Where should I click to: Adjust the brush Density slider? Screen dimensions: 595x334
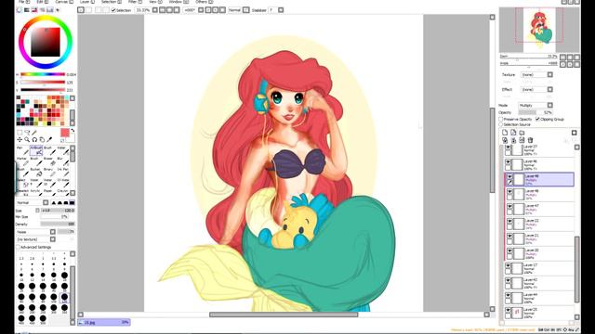[x=58, y=224]
